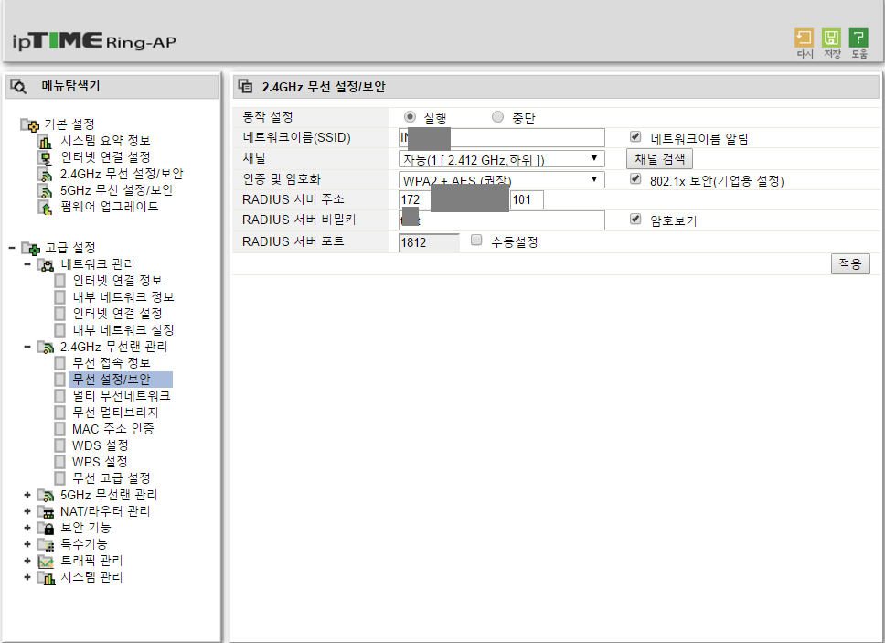885x643 pixels.
Task: Click the 다시 (reload) icon in the header
Action: [x=804, y=38]
